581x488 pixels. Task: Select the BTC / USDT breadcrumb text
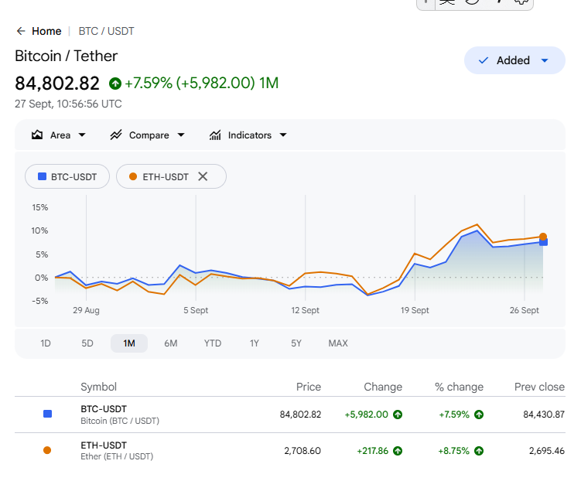(106, 31)
